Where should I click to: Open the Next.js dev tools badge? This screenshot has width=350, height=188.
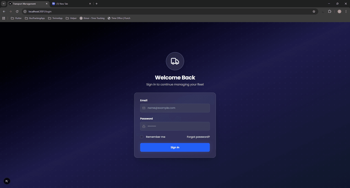click(x=7, y=181)
